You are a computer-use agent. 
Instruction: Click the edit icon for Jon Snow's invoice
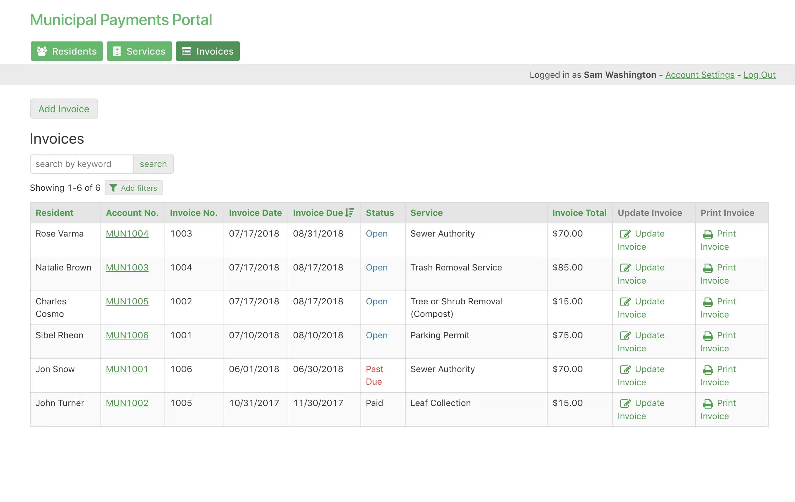(625, 369)
